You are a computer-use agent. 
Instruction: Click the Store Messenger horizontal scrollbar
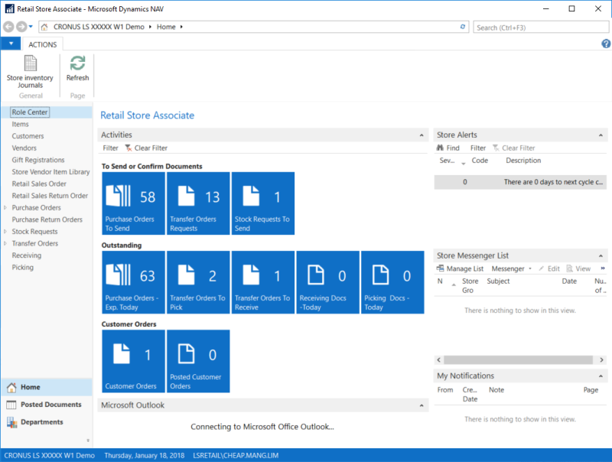point(520,360)
